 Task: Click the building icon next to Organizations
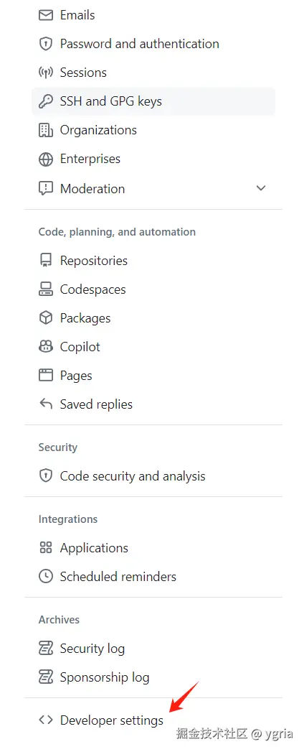point(45,131)
